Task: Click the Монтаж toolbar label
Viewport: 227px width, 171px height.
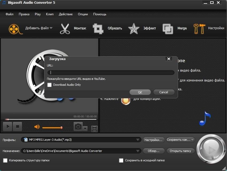Action: point(80,28)
